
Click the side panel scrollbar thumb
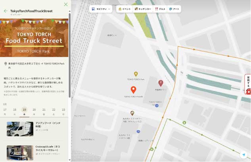[70, 55]
